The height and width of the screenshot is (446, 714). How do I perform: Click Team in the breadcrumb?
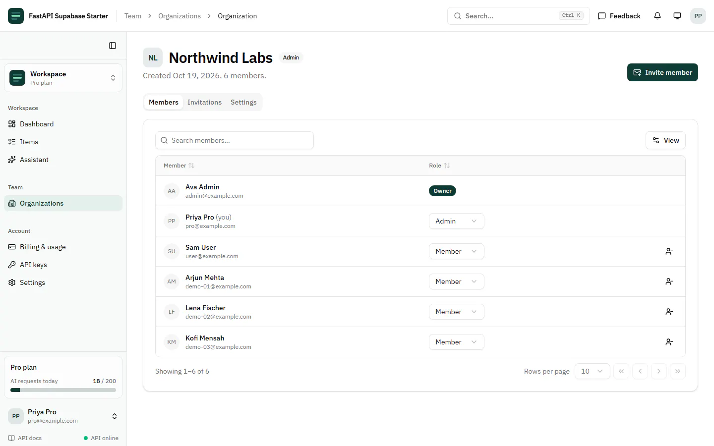tap(133, 16)
